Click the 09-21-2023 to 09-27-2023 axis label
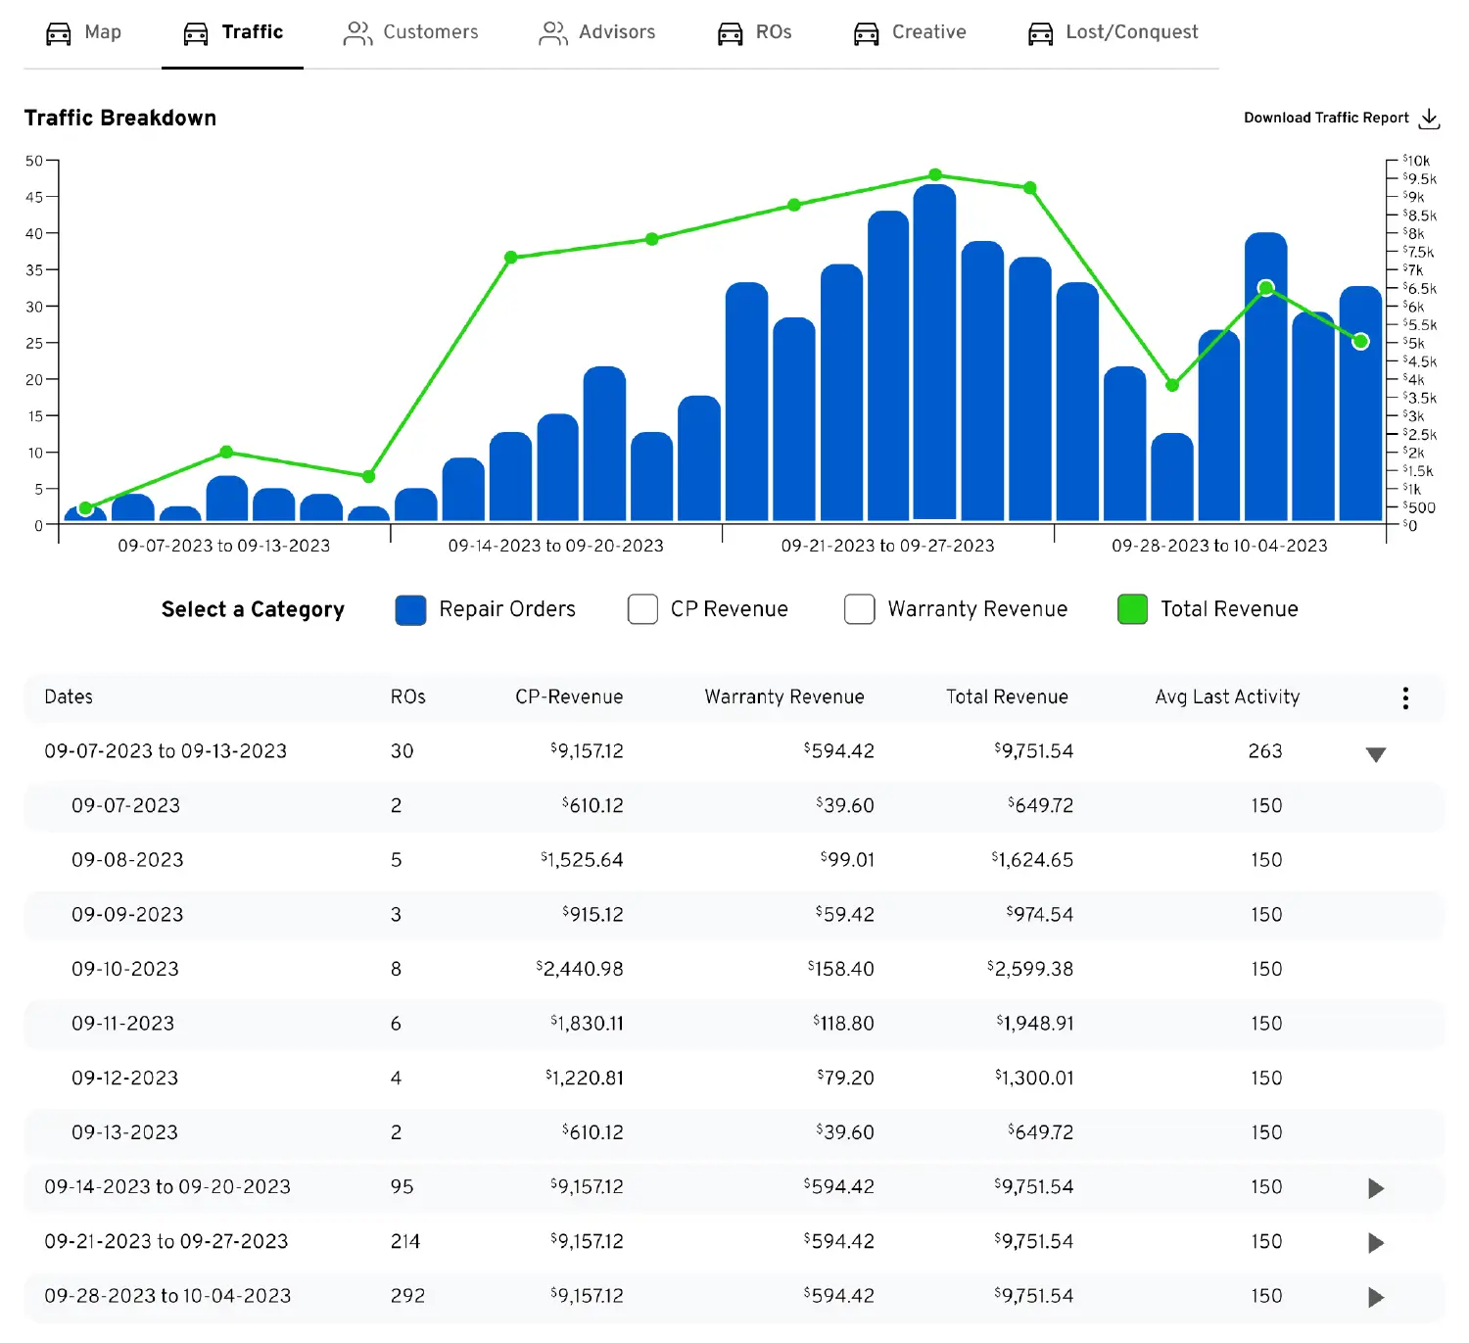This screenshot has height=1343, width=1469. point(888,546)
